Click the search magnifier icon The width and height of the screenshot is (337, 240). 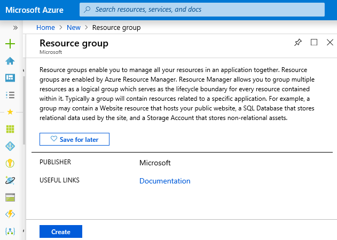[x=87, y=10]
